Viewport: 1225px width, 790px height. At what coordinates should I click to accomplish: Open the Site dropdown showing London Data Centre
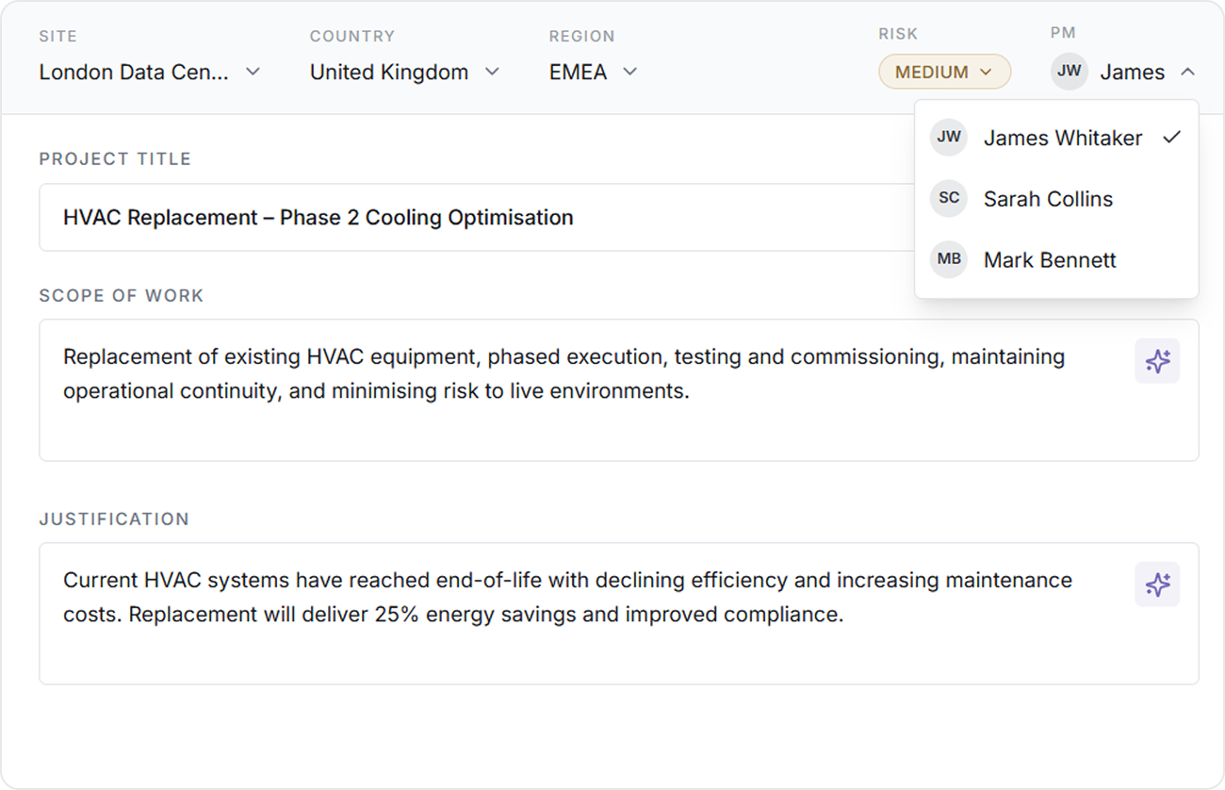point(149,72)
